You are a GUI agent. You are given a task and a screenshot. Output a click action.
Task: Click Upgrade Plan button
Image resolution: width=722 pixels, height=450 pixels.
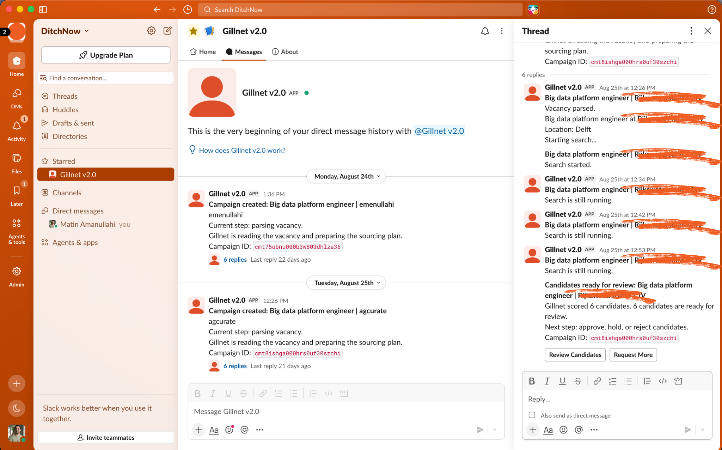click(105, 55)
